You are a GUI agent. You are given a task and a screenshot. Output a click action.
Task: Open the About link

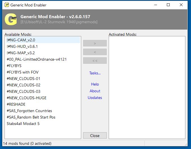95,91
